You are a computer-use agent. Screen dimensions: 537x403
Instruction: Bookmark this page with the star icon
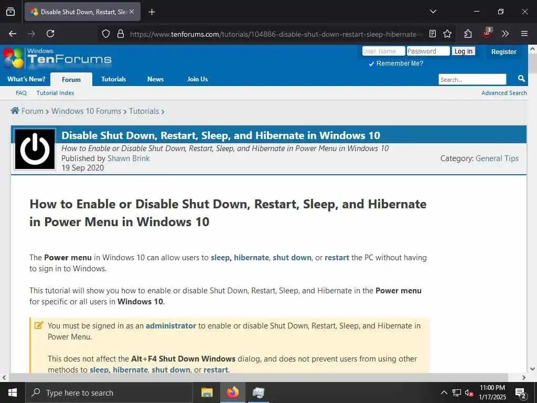pyautogui.click(x=447, y=34)
